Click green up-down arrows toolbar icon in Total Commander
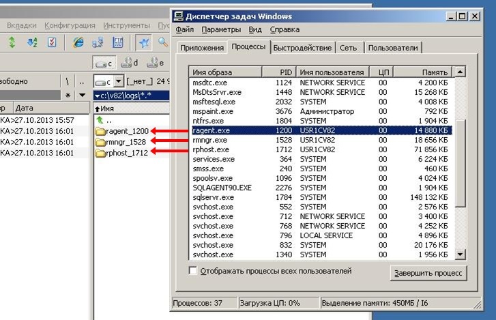This screenshot has height=320, width=496. pos(12,42)
